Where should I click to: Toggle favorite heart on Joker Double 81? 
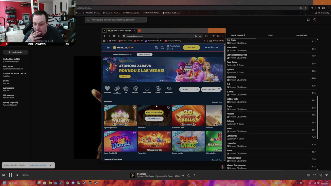pyautogui.click(x=134, y=133)
